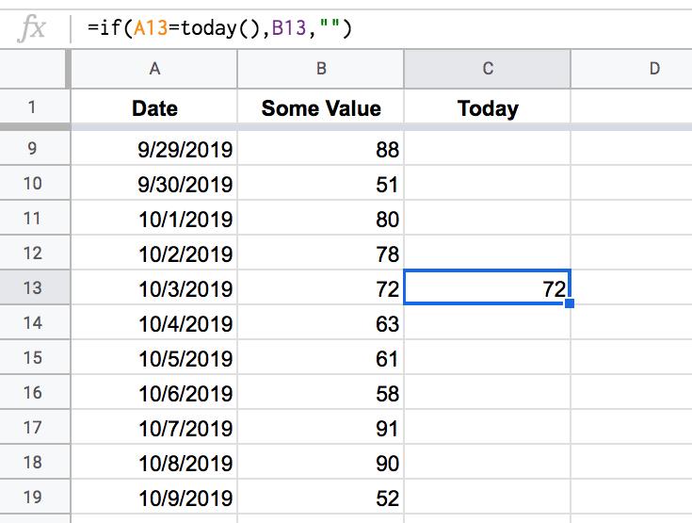Select cell with date 10/3/2019

coord(154,288)
